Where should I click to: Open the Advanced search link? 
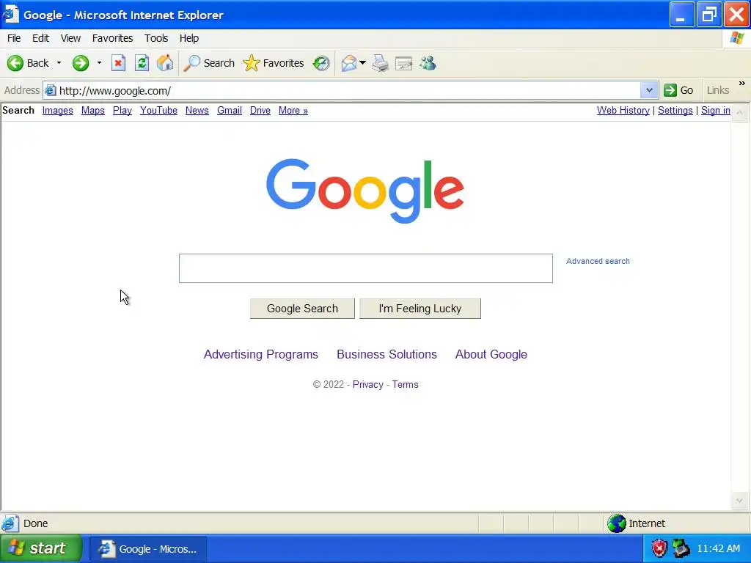point(598,261)
